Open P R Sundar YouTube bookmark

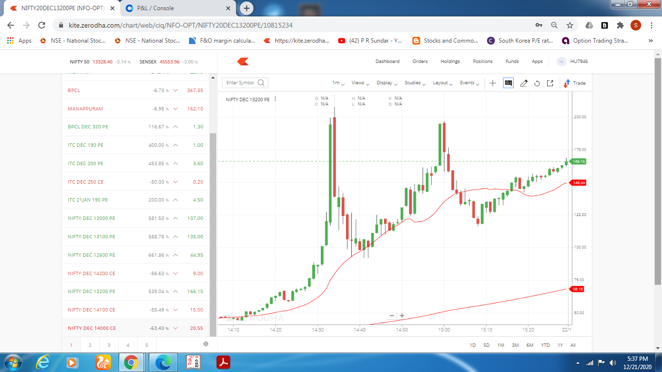(370, 41)
